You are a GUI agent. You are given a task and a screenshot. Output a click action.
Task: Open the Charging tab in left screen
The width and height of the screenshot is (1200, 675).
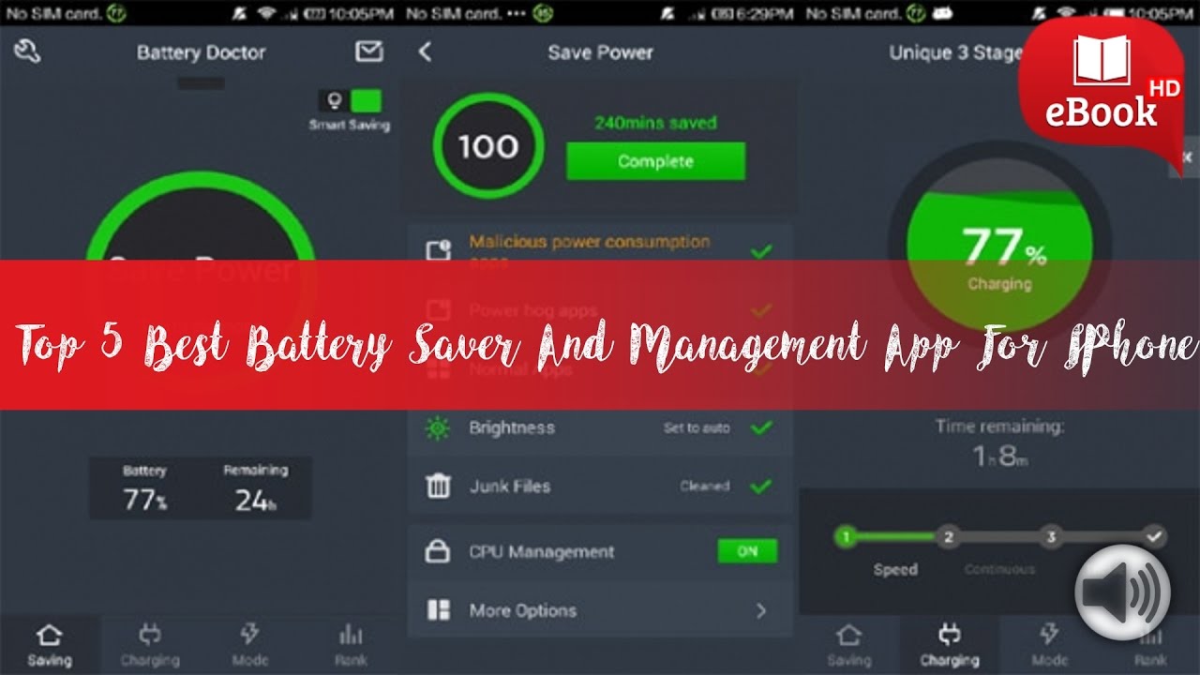click(x=150, y=645)
